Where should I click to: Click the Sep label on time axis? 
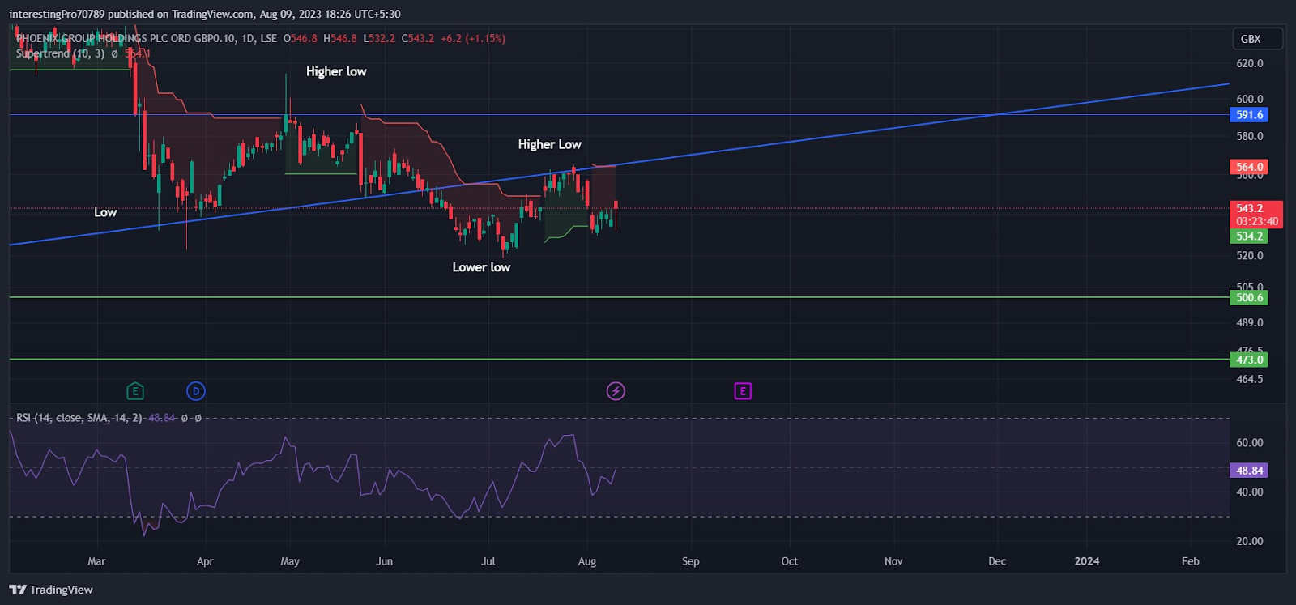point(691,561)
